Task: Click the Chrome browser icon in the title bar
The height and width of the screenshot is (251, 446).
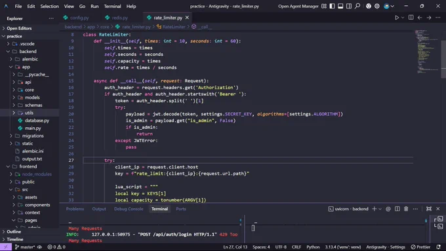Action: click(x=369, y=6)
